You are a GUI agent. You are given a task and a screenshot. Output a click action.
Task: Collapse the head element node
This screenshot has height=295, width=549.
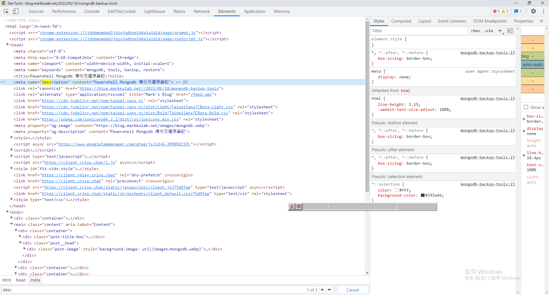pyautogui.click(x=7, y=45)
